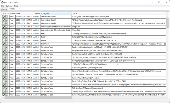Sort entries by Change column
This screenshot has height=103, width=170.
coord(37,13)
